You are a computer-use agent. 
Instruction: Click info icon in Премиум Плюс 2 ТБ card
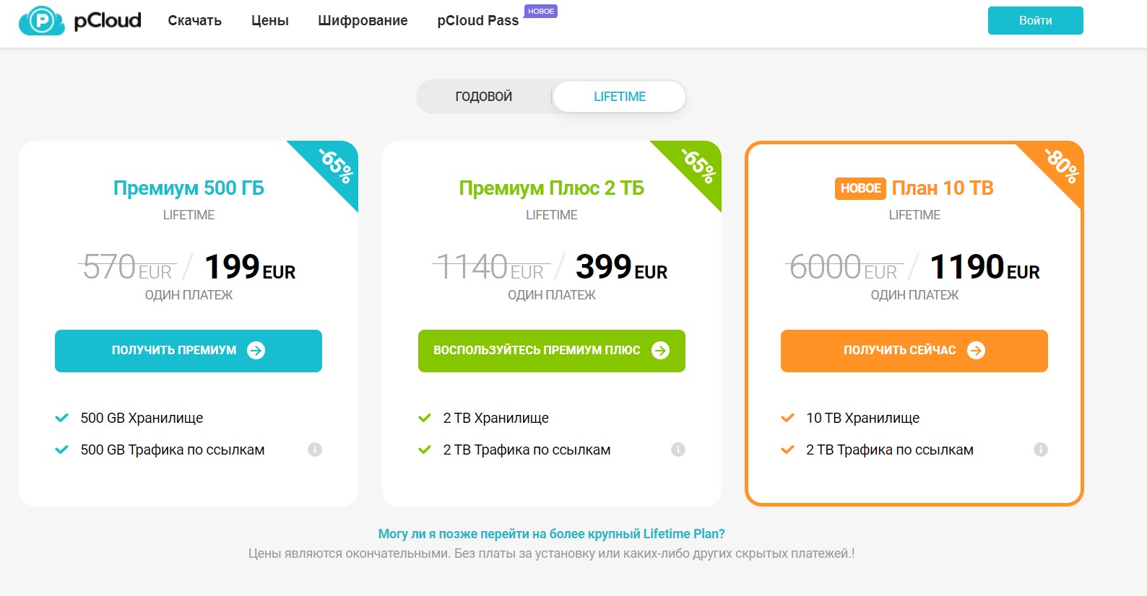point(678,450)
